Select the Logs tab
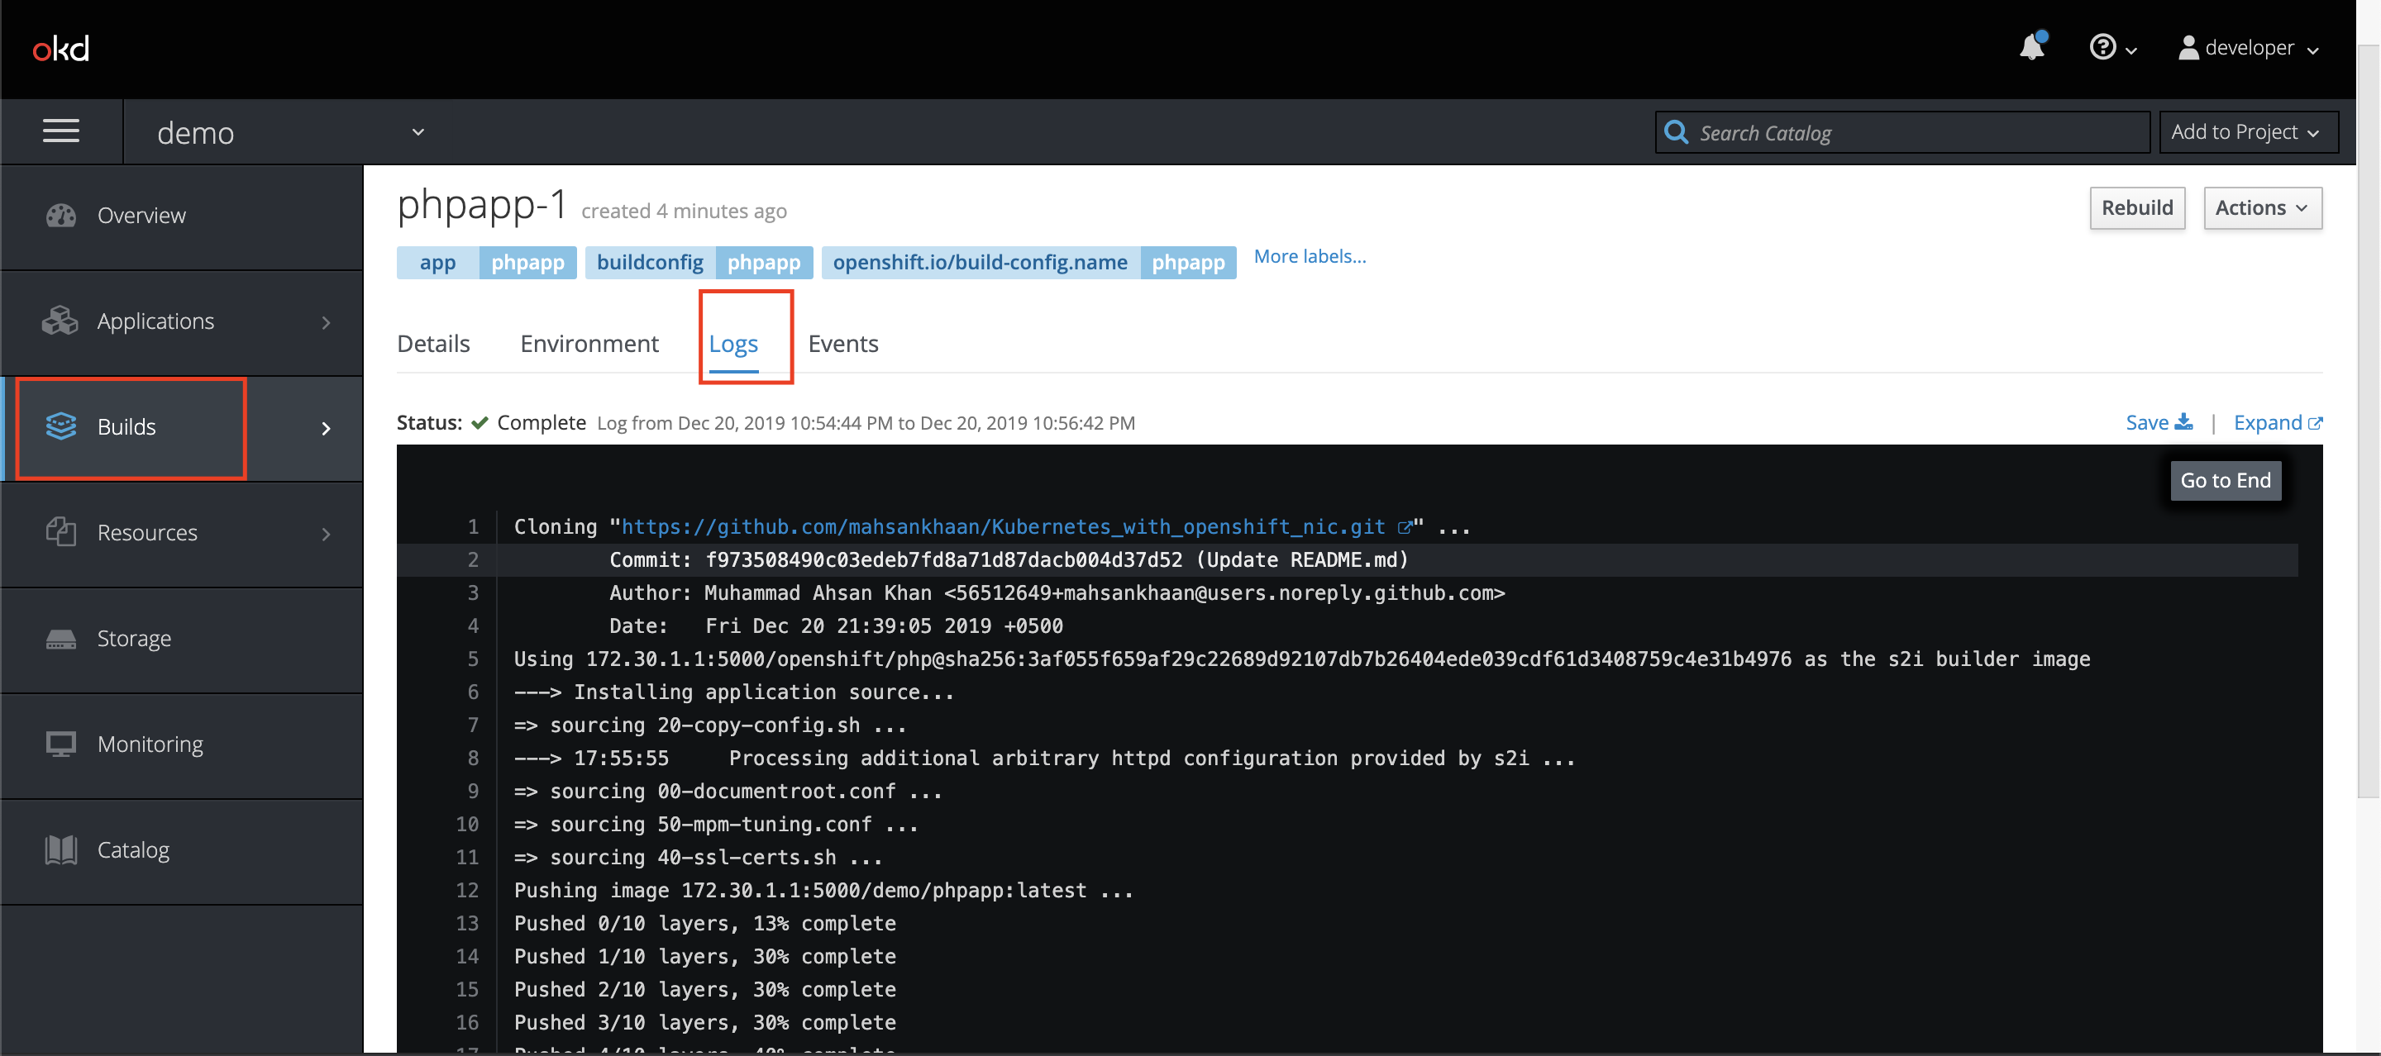Screen dimensions: 2381x1056 point(733,341)
